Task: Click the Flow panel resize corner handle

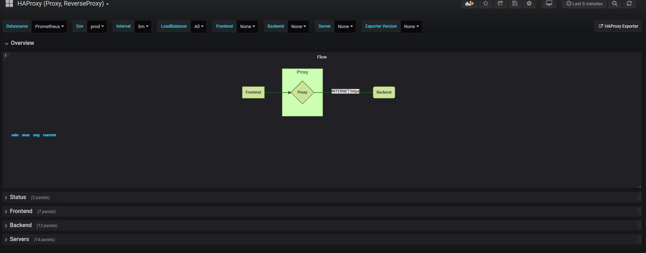Action: [639, 186]
